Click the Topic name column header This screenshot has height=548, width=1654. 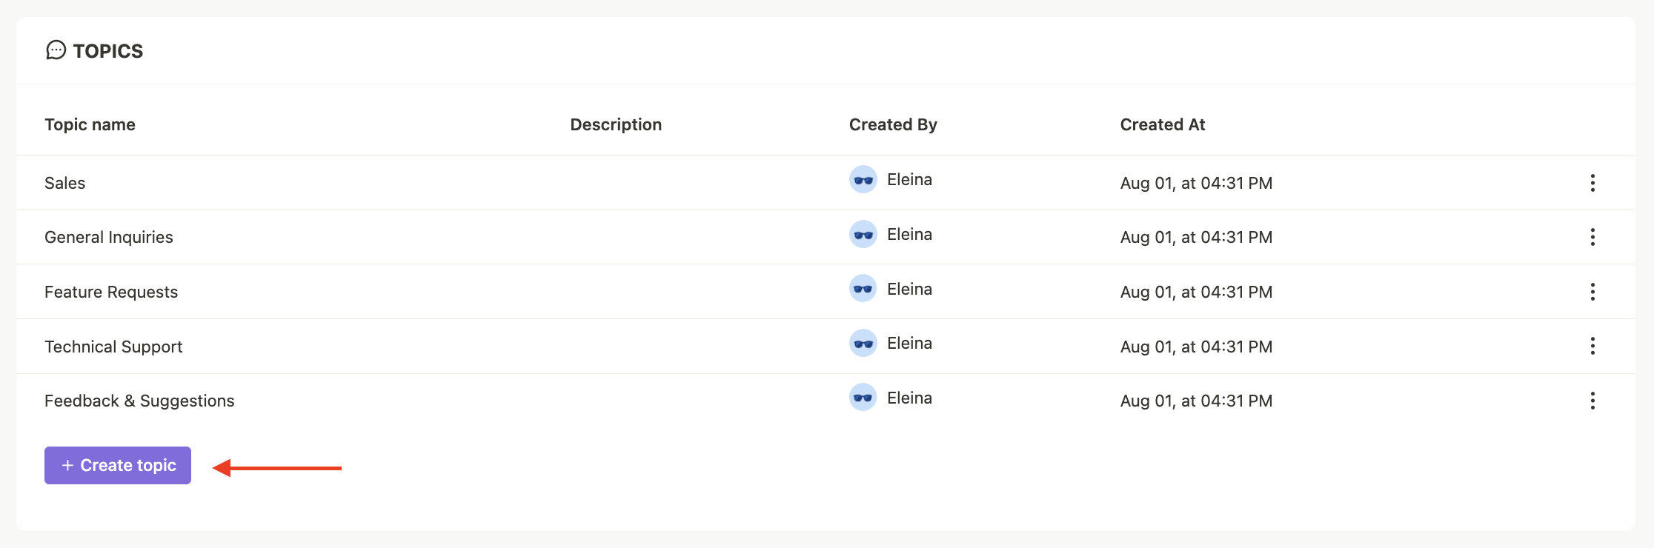[x=90, y=124]
